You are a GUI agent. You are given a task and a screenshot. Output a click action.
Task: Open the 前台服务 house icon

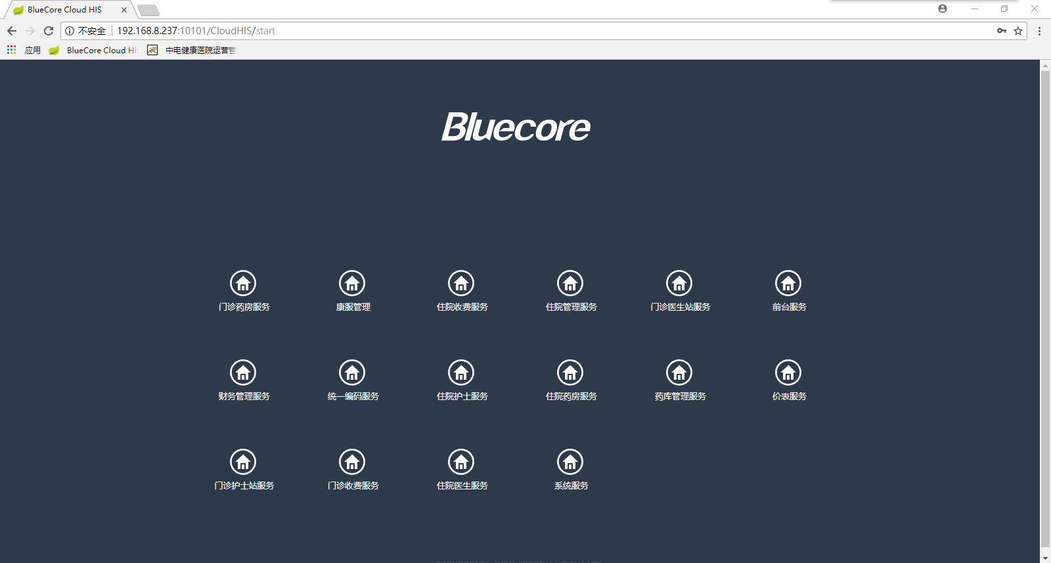788,283
